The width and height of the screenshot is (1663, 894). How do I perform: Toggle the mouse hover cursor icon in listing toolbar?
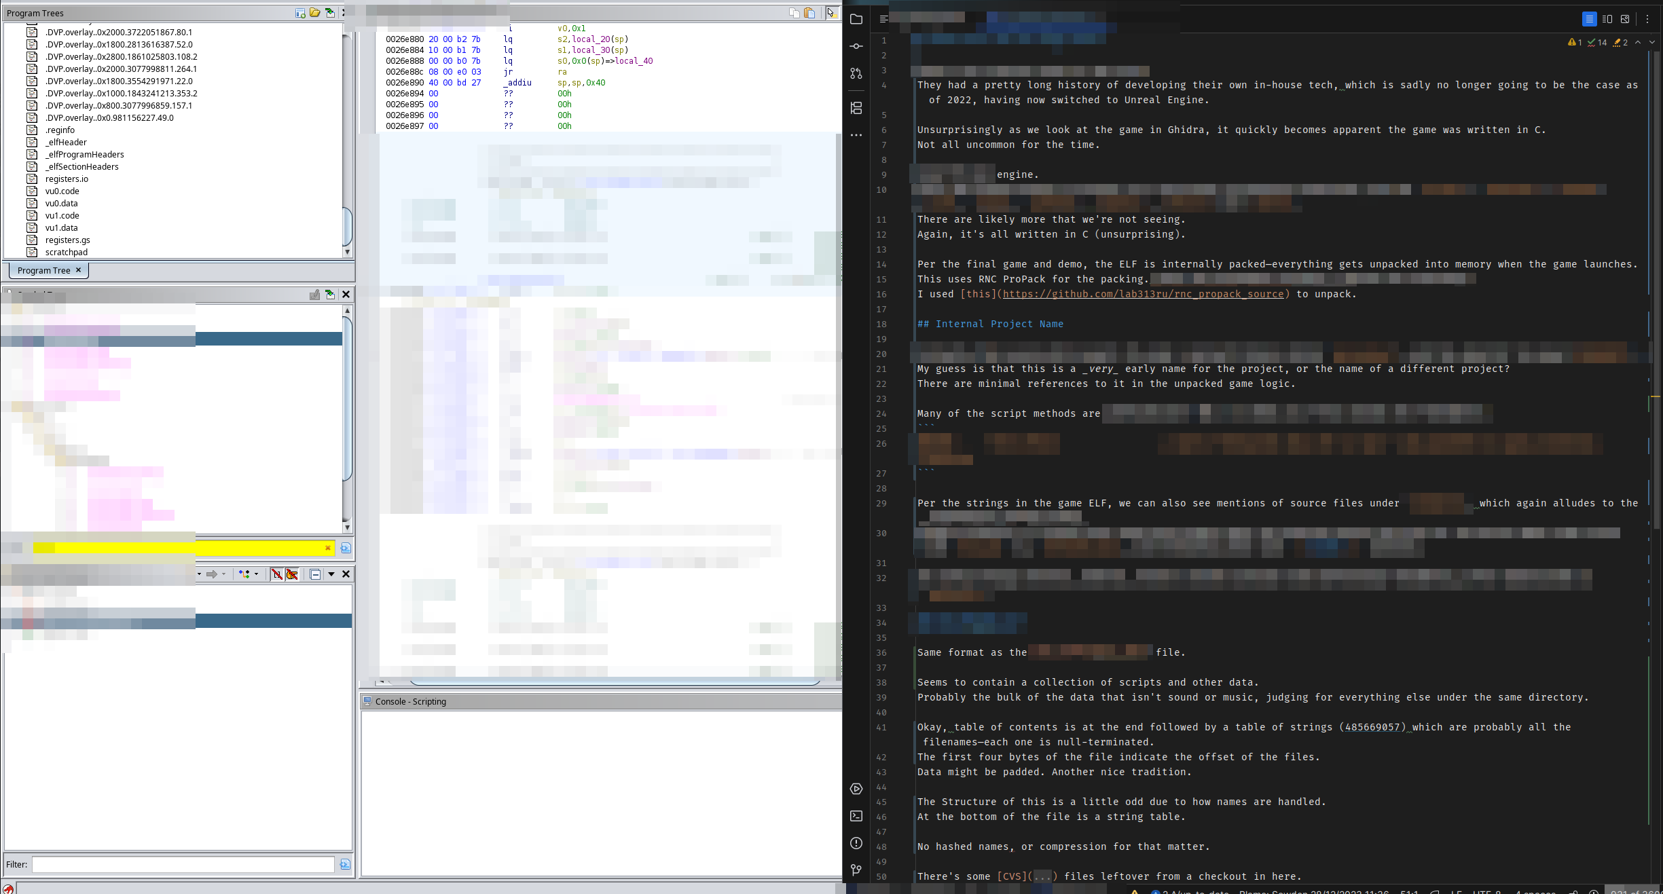tap(832, 13)
